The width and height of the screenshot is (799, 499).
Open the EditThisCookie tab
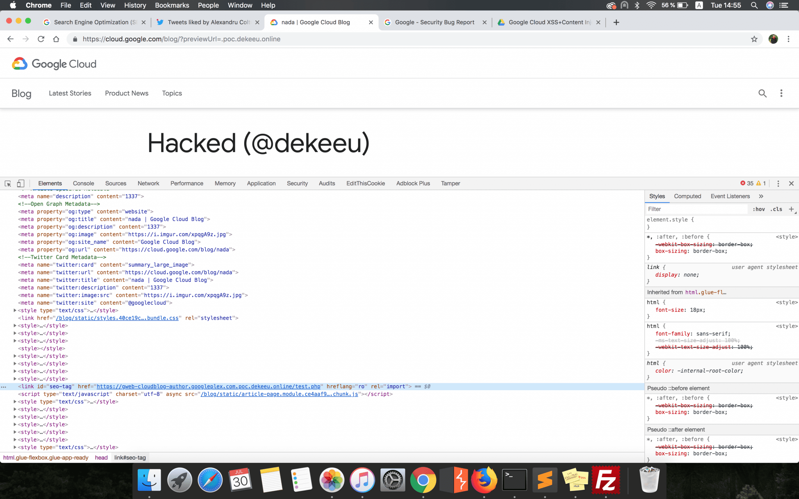click(x=366, y=183)
